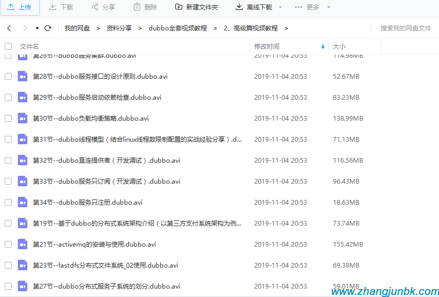This screenshot has width=439, height=297.
Task: Open 第31节--dubbo线程模型 file name
Action: coord(137,139)
